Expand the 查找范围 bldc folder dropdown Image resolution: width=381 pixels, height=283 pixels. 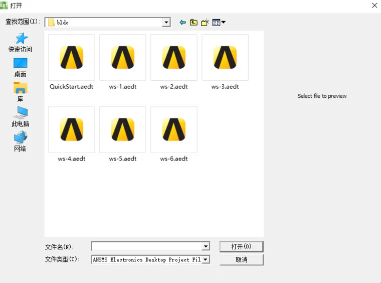(x=166, y=23)
